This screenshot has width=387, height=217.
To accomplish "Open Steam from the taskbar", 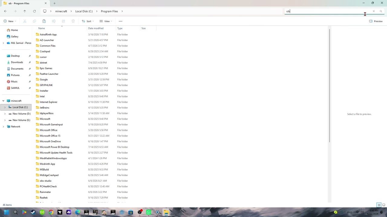I will [x=33, y=212].
